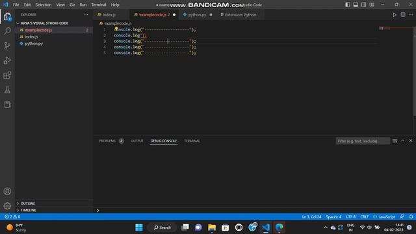The height and width of the screenshot is (234, 416).
Task: Switch to the Extension: Python tab
Action: (x=240, y=15)
